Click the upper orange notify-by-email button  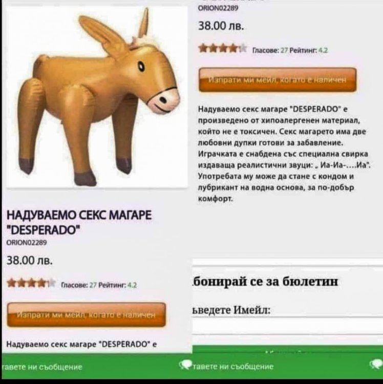point(278,80)
